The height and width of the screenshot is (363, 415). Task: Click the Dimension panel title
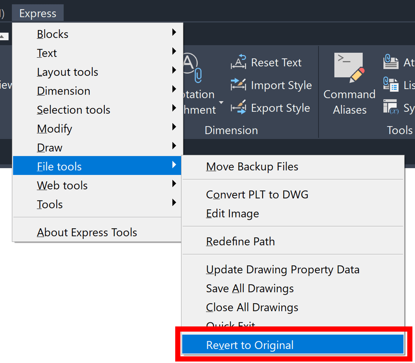pos(231,130)
